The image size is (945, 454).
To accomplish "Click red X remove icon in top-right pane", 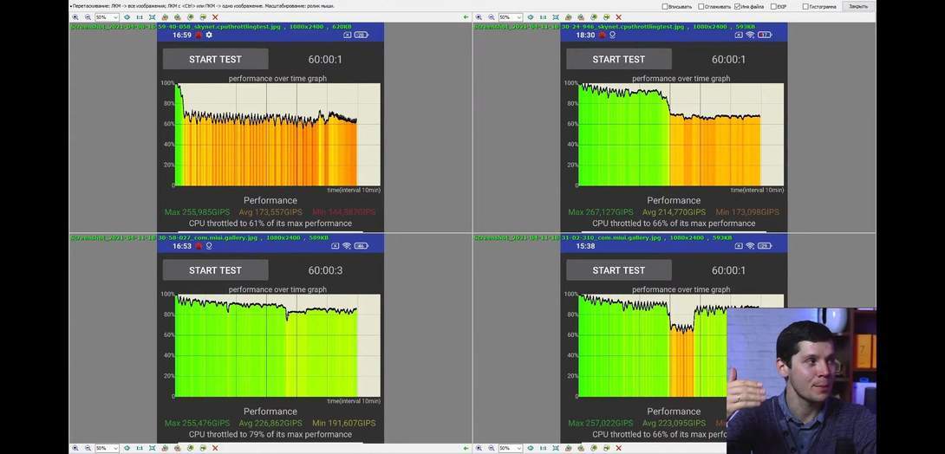I will [619, 16].
